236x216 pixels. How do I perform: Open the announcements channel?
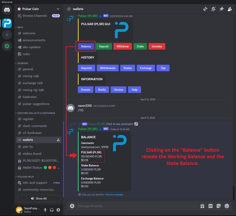pos(39,40)
